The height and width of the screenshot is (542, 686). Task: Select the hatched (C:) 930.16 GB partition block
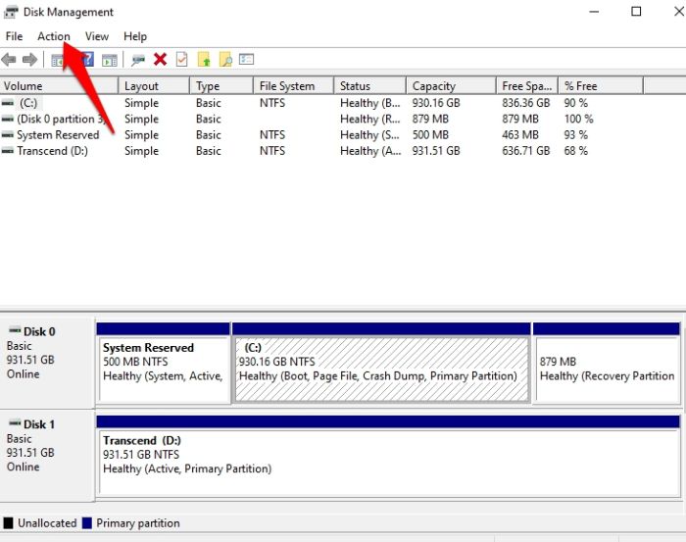tap(381, 363)
